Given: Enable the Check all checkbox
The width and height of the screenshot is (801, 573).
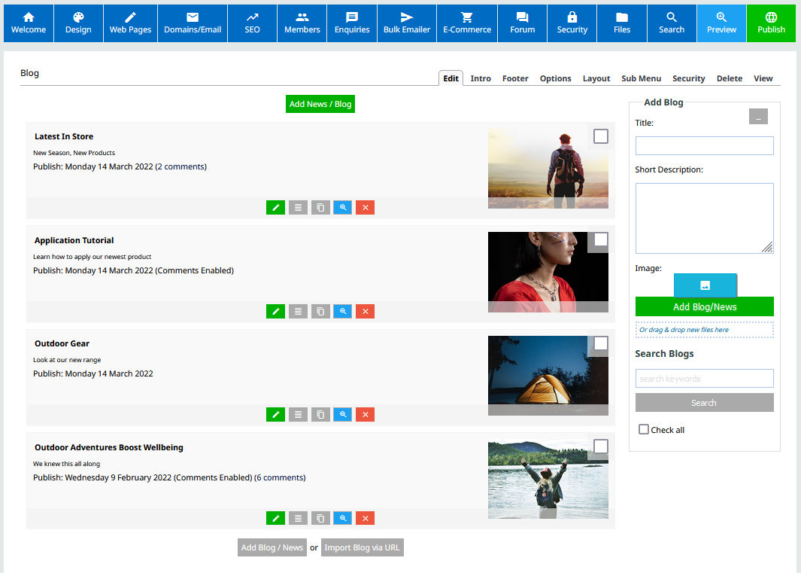Looking at the screenshot, I should coord(644,429).
